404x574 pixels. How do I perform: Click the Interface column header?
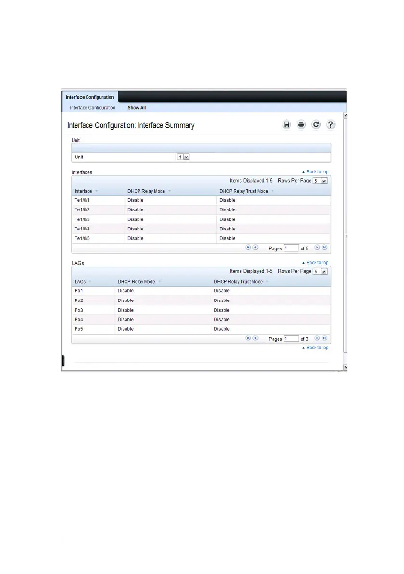click(x=83, y=191)
